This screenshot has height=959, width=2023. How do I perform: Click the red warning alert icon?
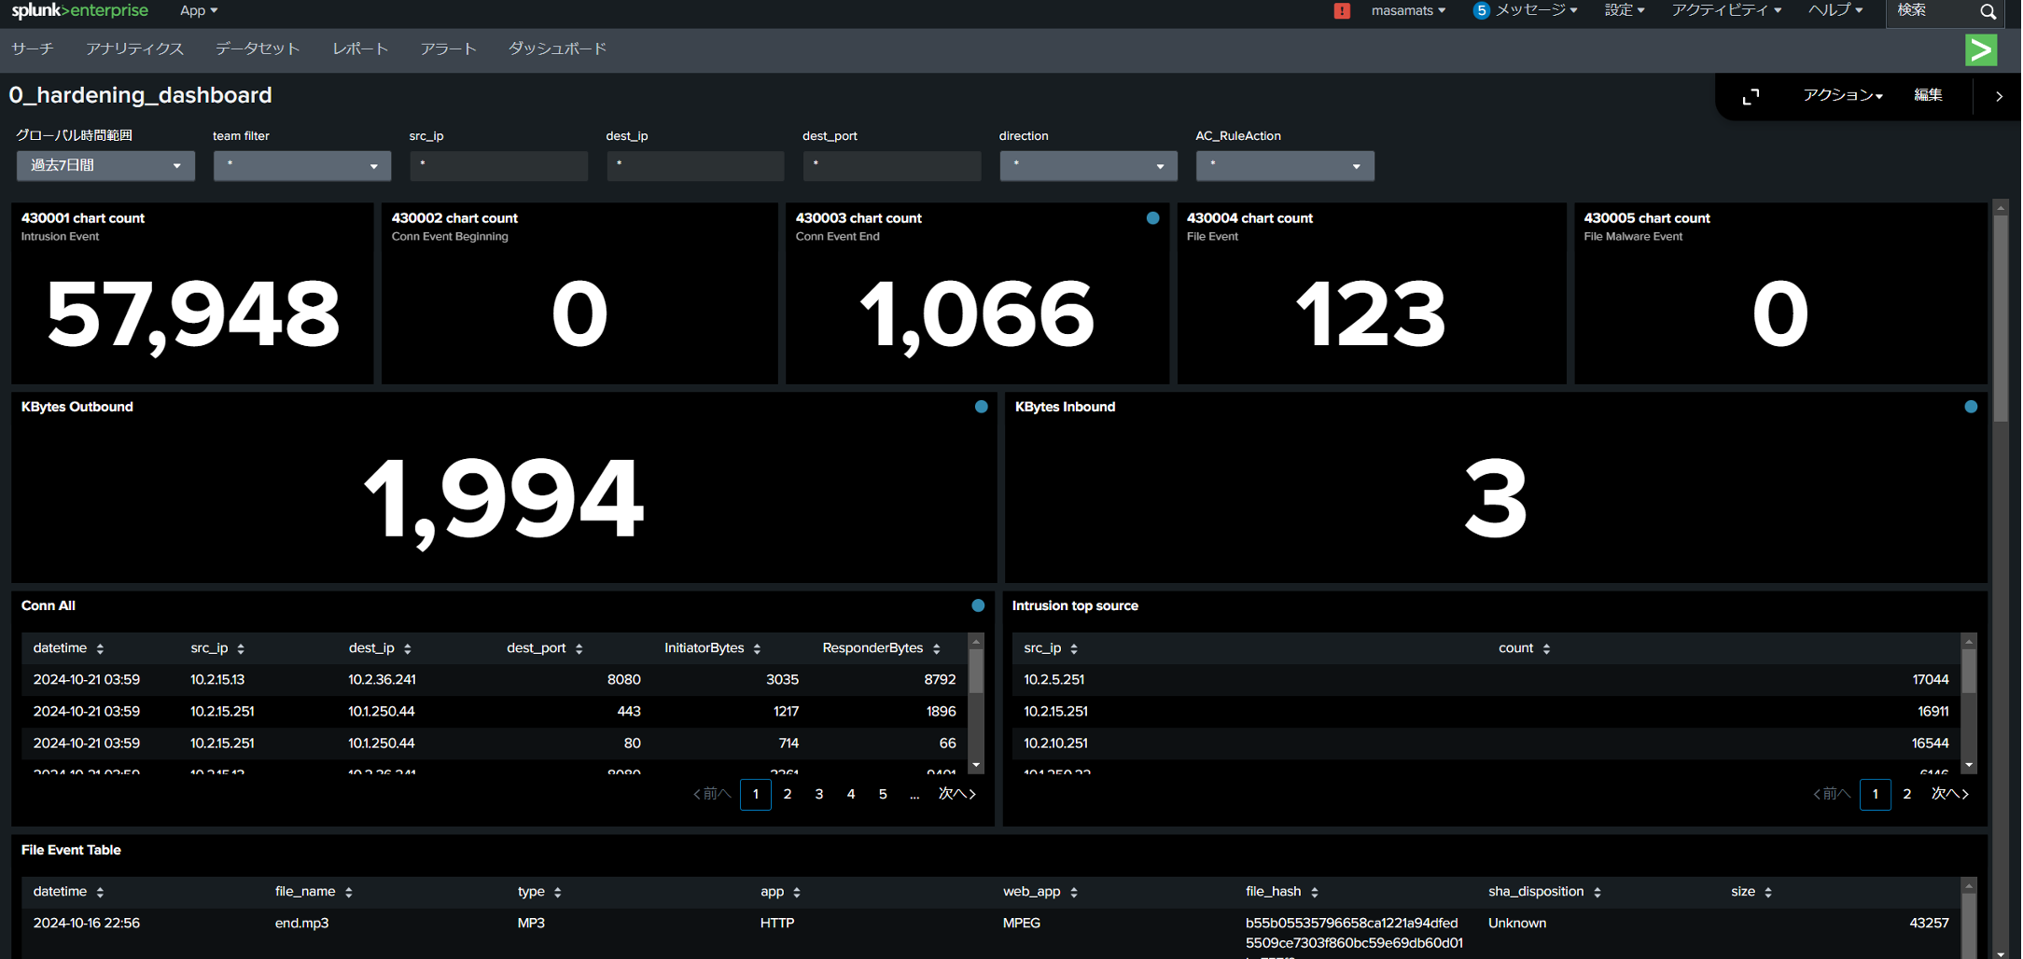tap(1341, 11)
